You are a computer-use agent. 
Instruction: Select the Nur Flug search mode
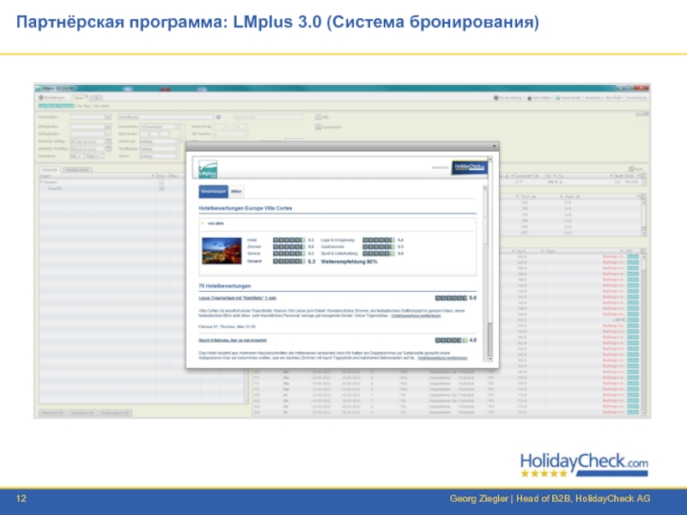(x=83, y=106)
